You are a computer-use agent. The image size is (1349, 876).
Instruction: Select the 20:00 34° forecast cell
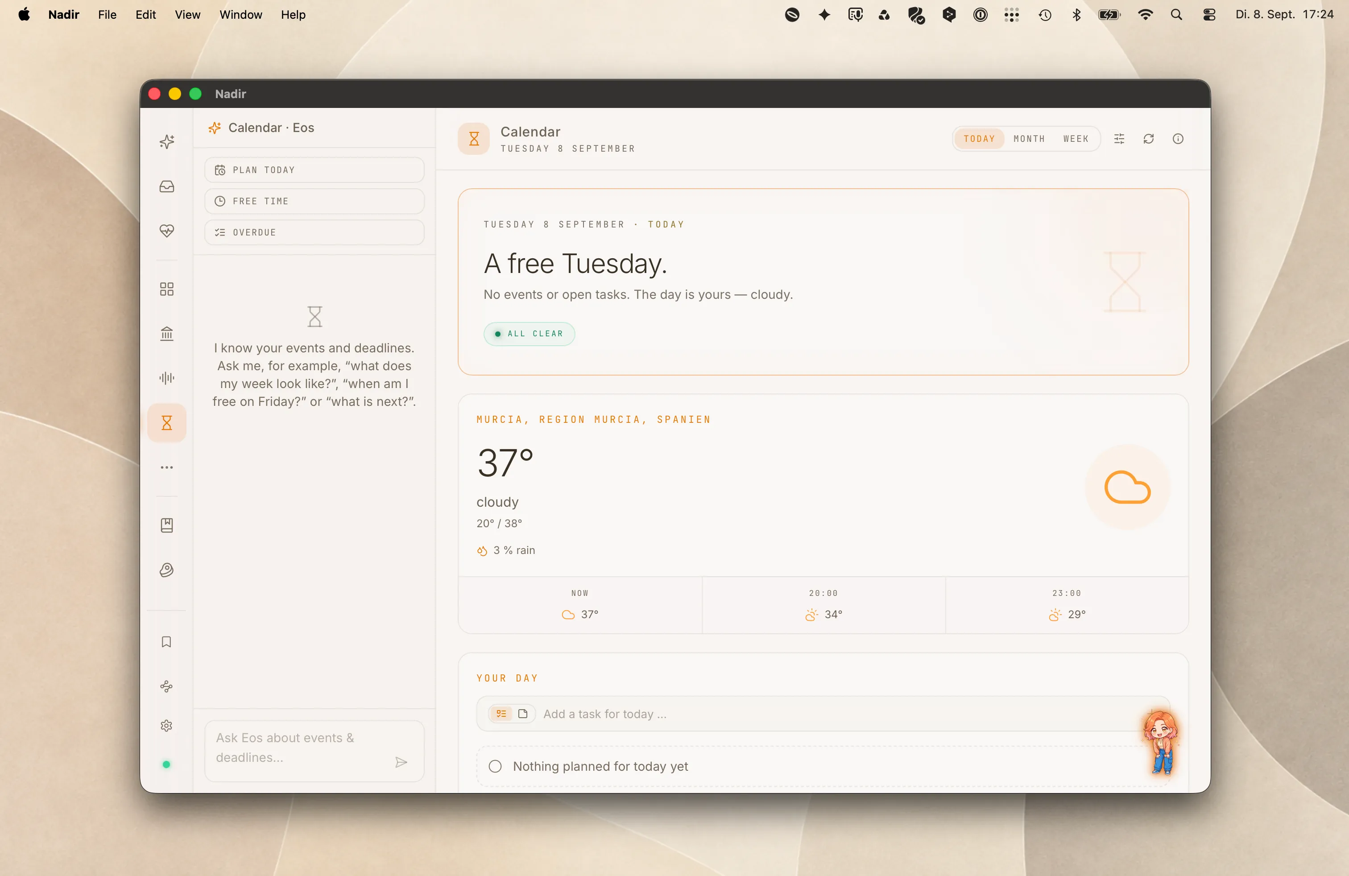[x=823, y=605]
